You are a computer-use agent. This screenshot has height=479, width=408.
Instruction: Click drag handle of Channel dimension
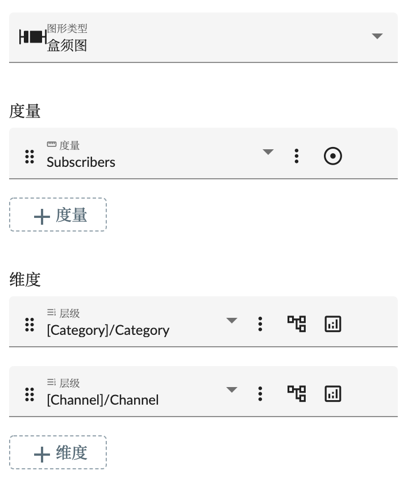(30, 394)
